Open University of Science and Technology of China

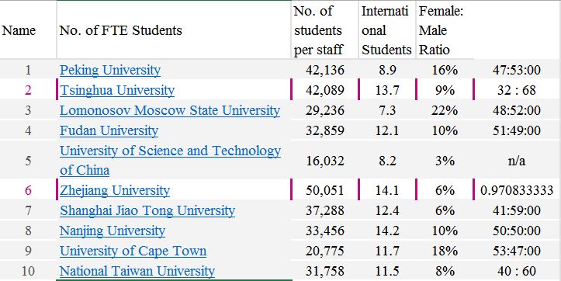click(x=170, y=160)
